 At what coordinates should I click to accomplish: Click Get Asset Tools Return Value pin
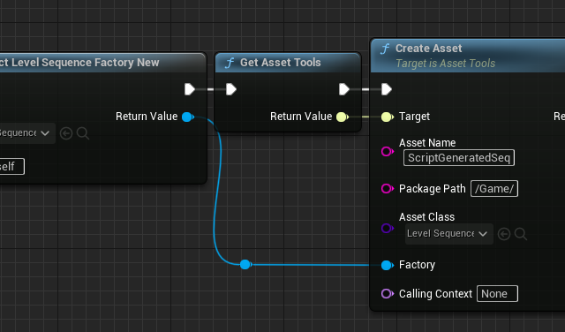pos(343,117)
